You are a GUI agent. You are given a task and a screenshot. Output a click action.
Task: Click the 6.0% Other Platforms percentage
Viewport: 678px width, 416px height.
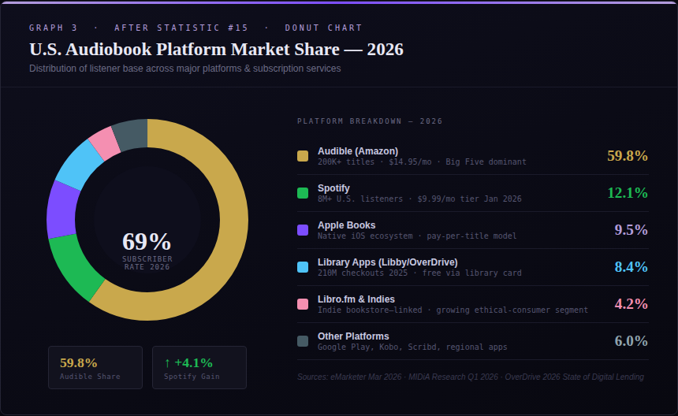tap(631, 341)
